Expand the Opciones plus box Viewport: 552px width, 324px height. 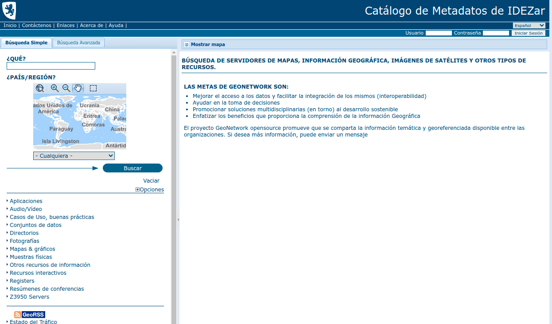pos(137,190)
